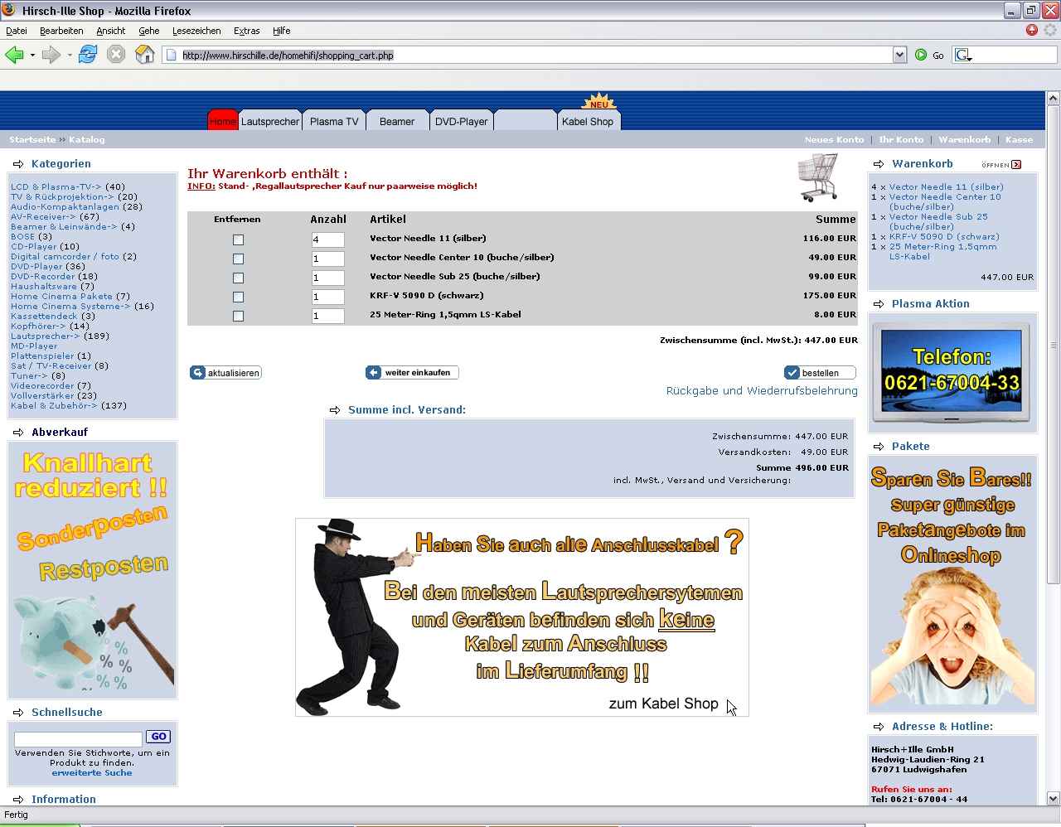Click the green Go icon
Image resolution: width=1061 pixels, height=827 pixels.
921,55
